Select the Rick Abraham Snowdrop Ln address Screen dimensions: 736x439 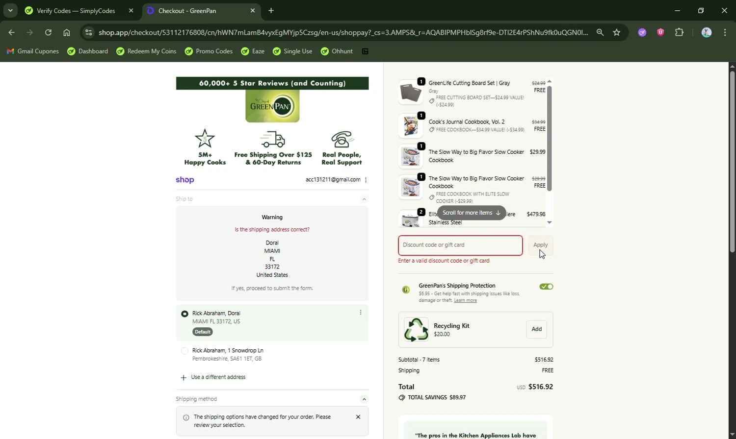pyautogui.click(x=184, y=351)
